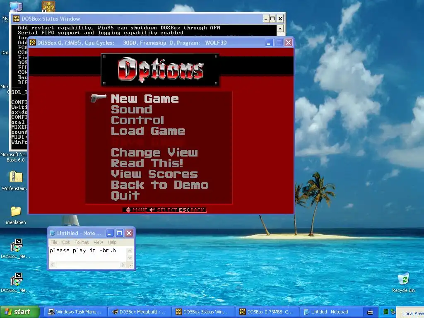Open Read This! in game menu

(147, 163)
